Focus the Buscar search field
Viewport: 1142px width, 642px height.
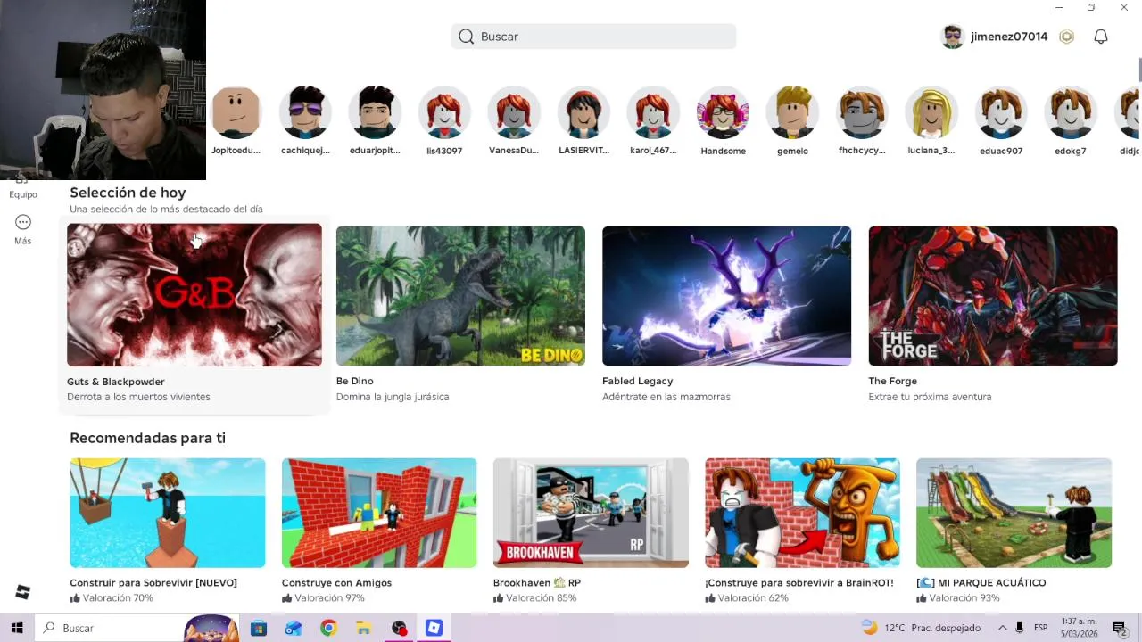[593, 37]
